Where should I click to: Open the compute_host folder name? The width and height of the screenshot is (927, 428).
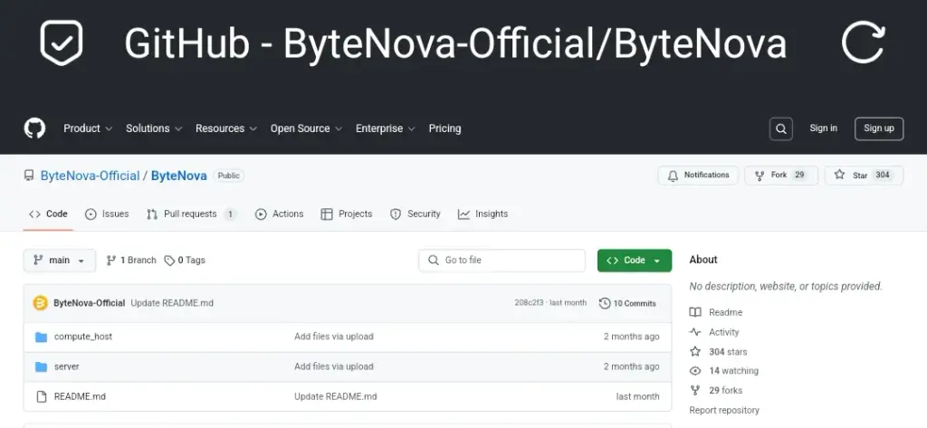[82, 337]
